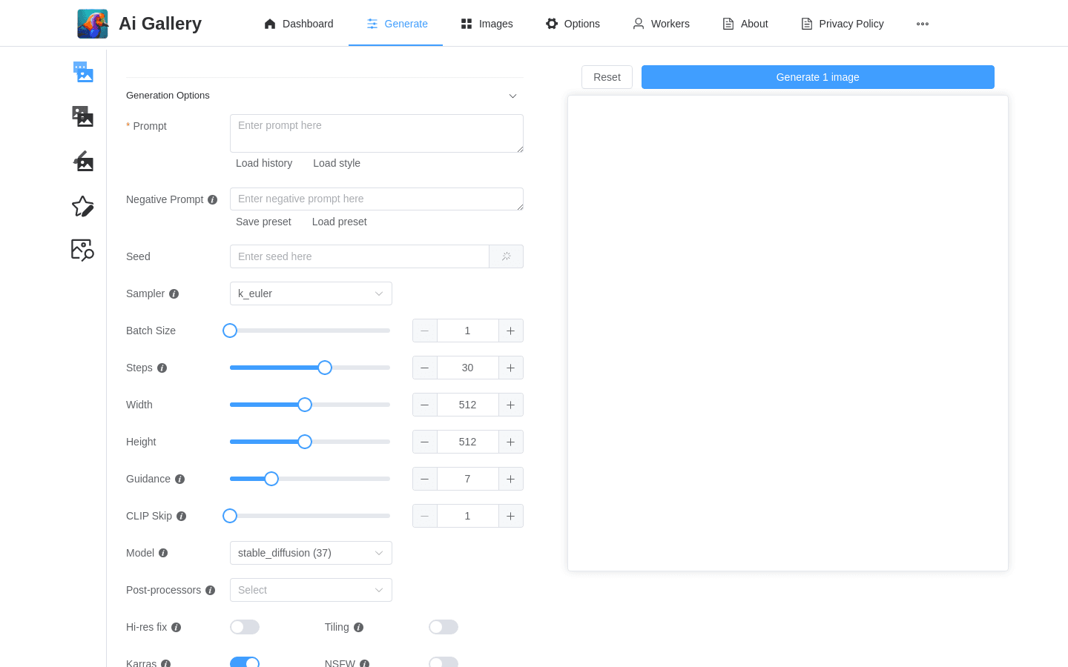Screen dimensions: 1068x667
Task: Open the image search (interrogate) sidebar icon
Action: tap(83, 250)
